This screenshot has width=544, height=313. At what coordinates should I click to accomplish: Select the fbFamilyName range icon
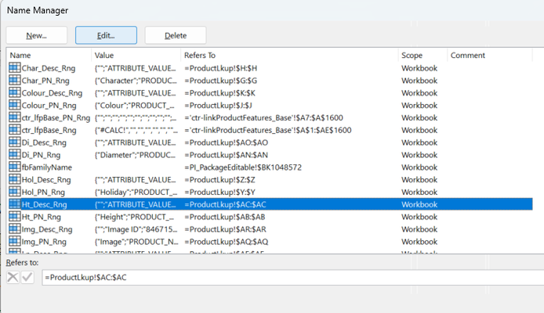point(15,167)
